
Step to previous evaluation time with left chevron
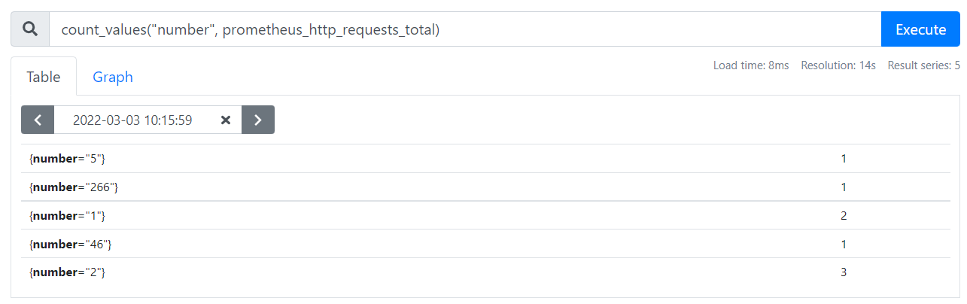tap(38, 120)
